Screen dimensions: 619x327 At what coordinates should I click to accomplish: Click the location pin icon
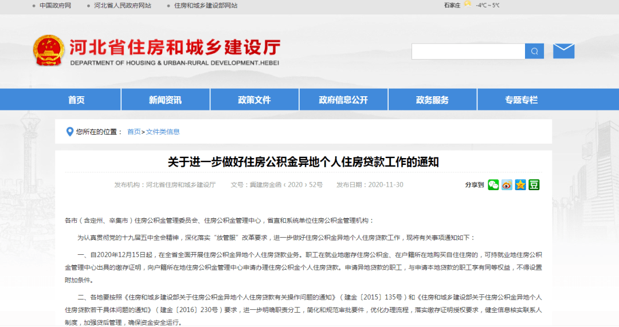tap(69, 132)
